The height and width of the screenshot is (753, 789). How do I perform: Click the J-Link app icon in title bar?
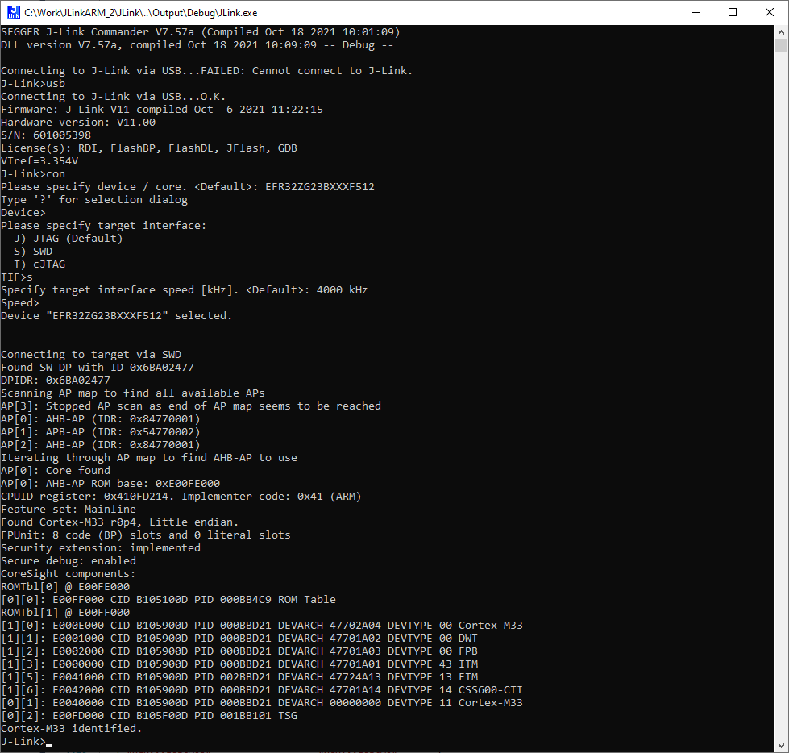(x=13, y=12)
